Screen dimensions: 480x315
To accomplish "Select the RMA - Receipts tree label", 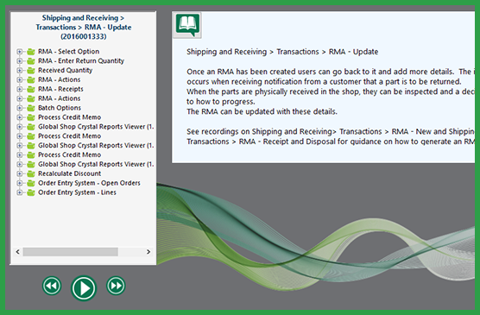I will click(x=60, y=89).
